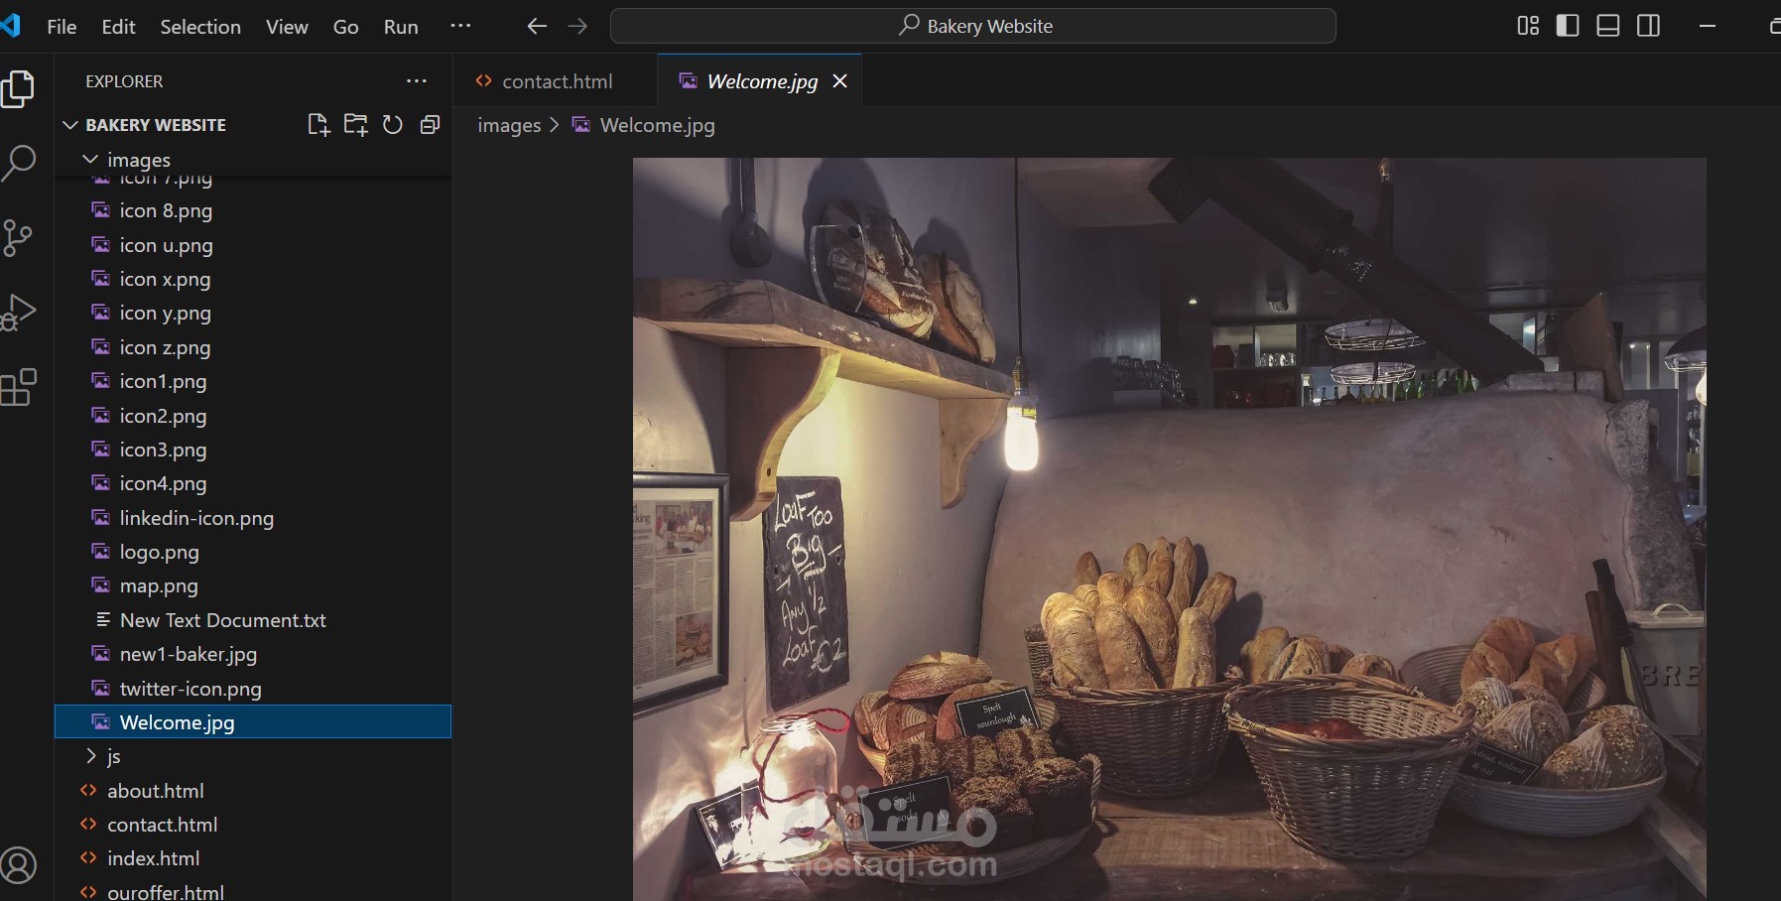Open the Selection menu

point(200,27)
